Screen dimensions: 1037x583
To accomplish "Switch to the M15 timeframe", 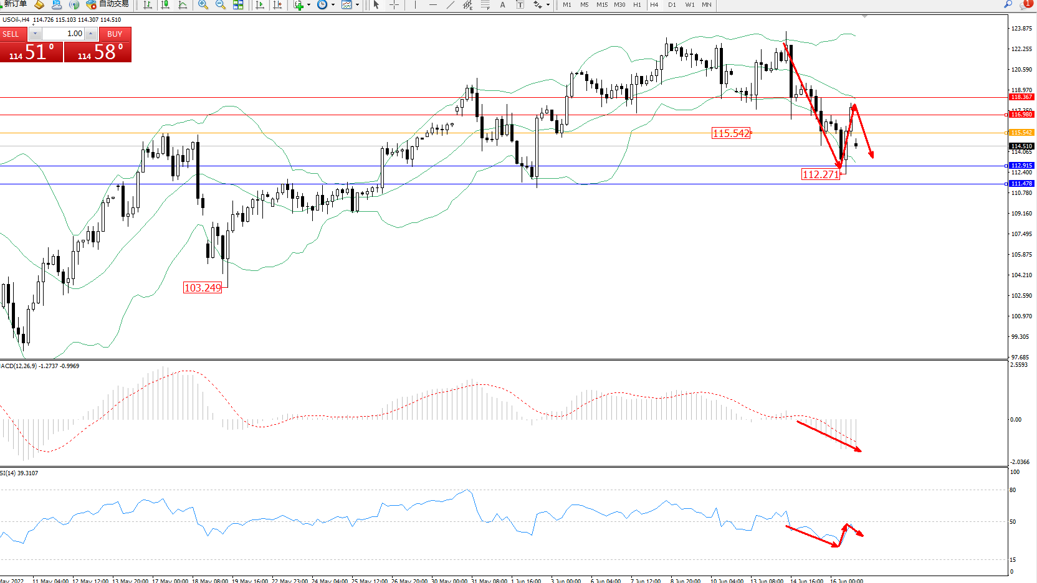I will (x=601, y=5).
